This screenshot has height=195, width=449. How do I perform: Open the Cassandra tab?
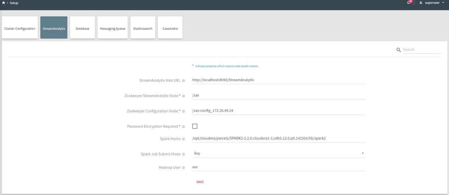click(170, 28)
